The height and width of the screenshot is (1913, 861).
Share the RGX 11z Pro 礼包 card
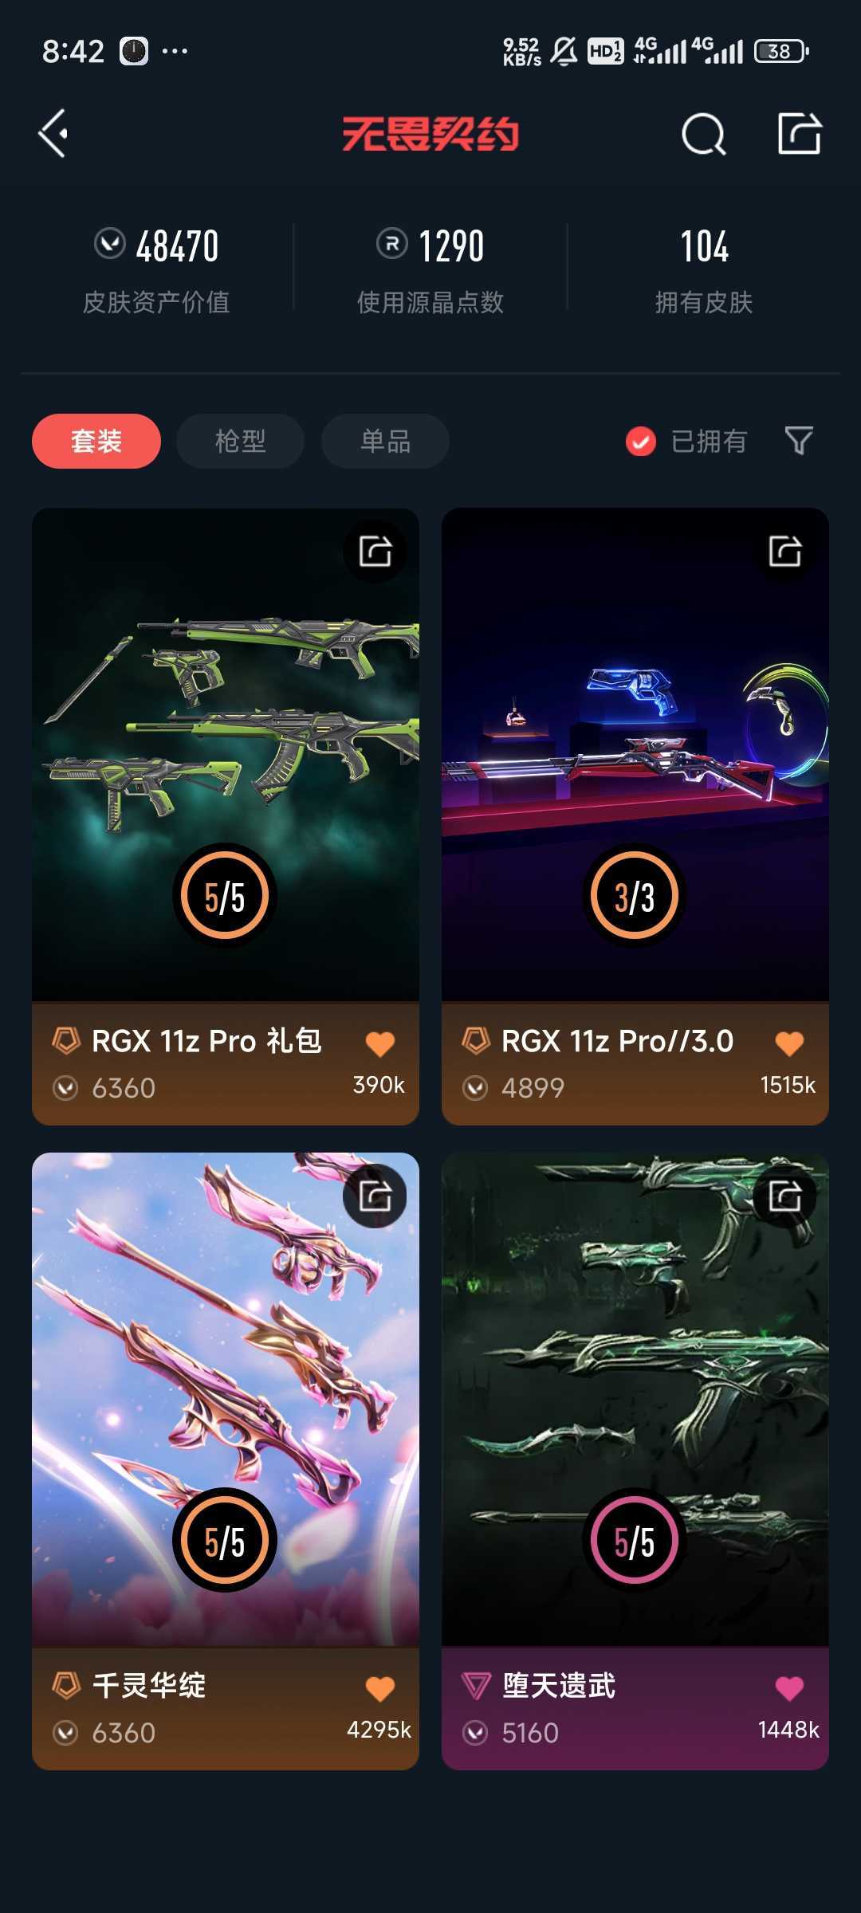tap(375, 551)
